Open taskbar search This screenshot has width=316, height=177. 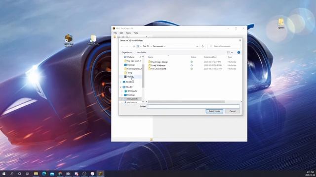(x=12, y=174)
